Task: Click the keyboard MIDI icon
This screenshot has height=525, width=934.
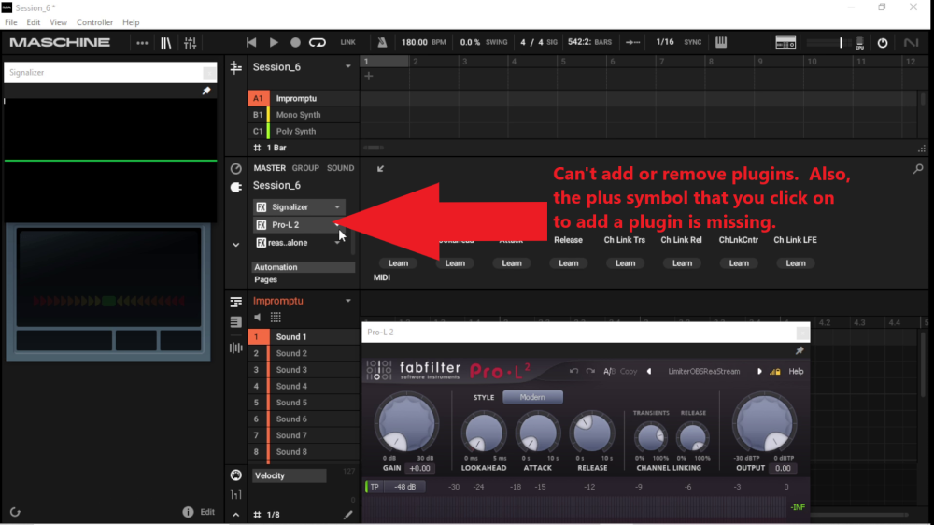Action: pyautogui.click(x=721, y=42)
